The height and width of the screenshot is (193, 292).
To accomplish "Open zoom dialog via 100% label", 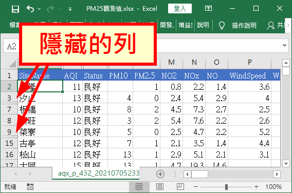I will point(273,186).
